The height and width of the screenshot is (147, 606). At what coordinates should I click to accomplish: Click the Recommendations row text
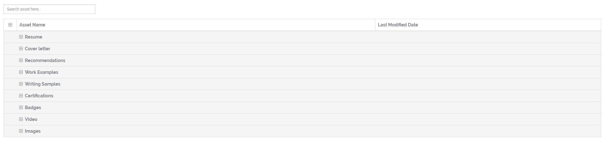pos(45,60)
